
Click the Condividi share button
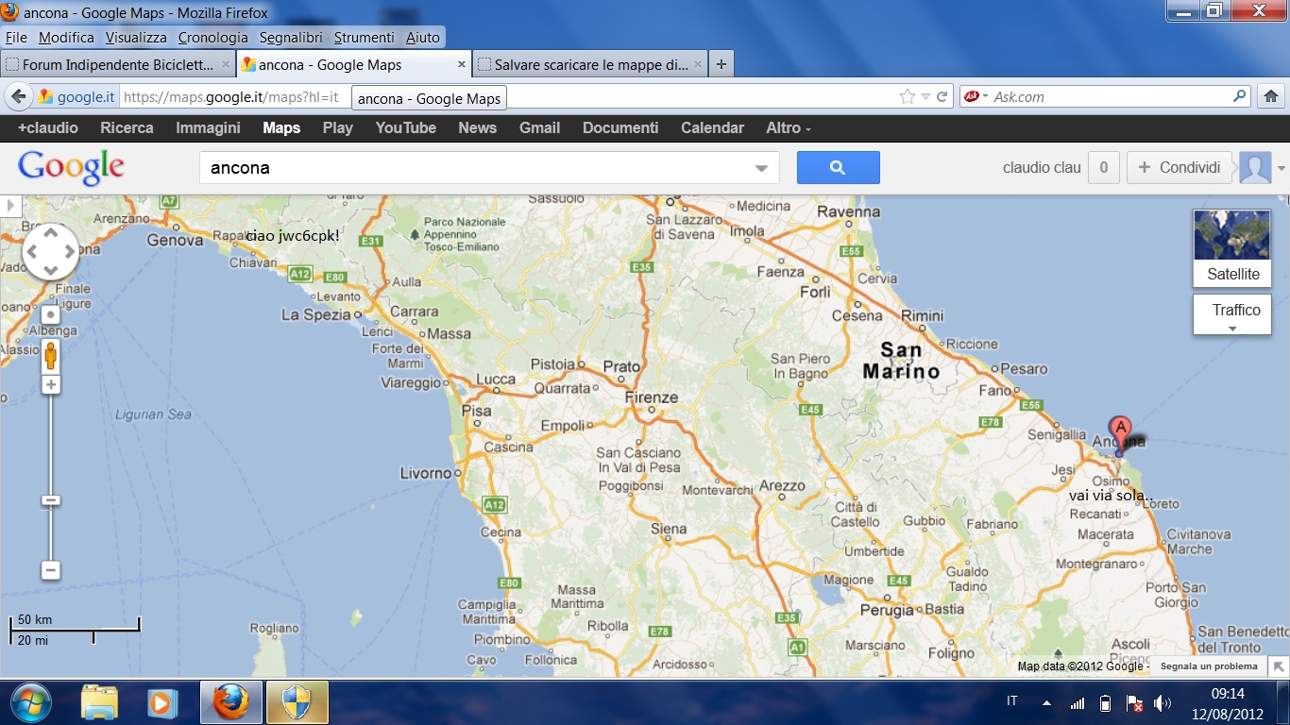1180,167
